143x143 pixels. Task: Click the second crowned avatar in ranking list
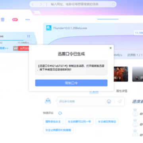135,123
